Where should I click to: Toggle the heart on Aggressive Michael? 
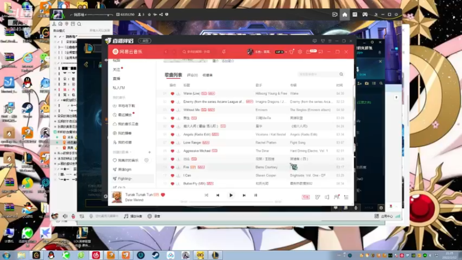pos(172,151)
